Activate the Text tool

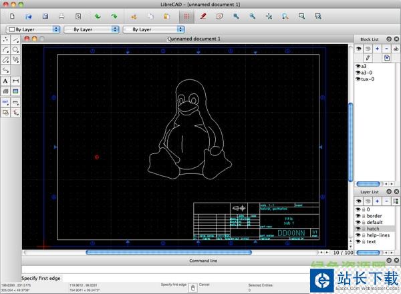[x=6, y=81]
